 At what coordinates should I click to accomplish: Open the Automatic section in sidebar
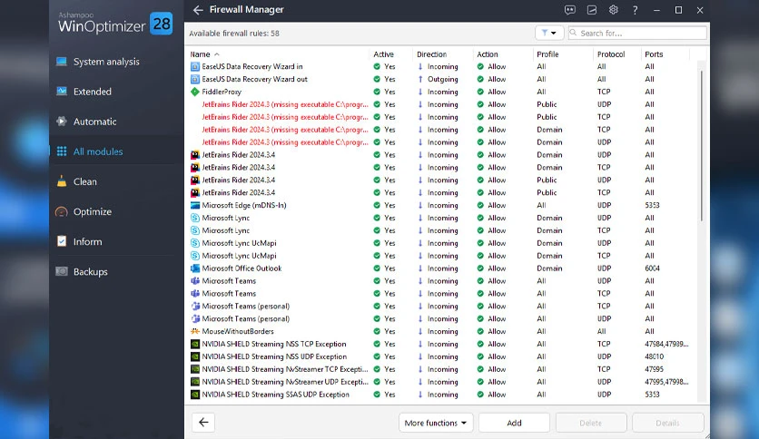(94, 122)
